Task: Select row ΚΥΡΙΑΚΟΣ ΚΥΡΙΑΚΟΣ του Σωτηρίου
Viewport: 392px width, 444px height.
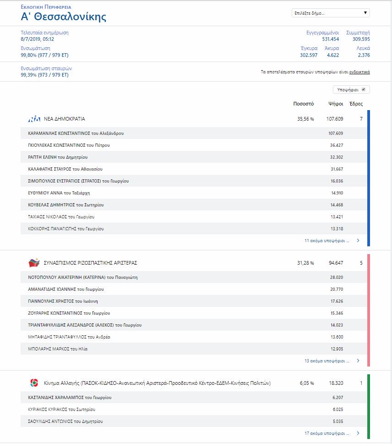Action: click(194, 409)
